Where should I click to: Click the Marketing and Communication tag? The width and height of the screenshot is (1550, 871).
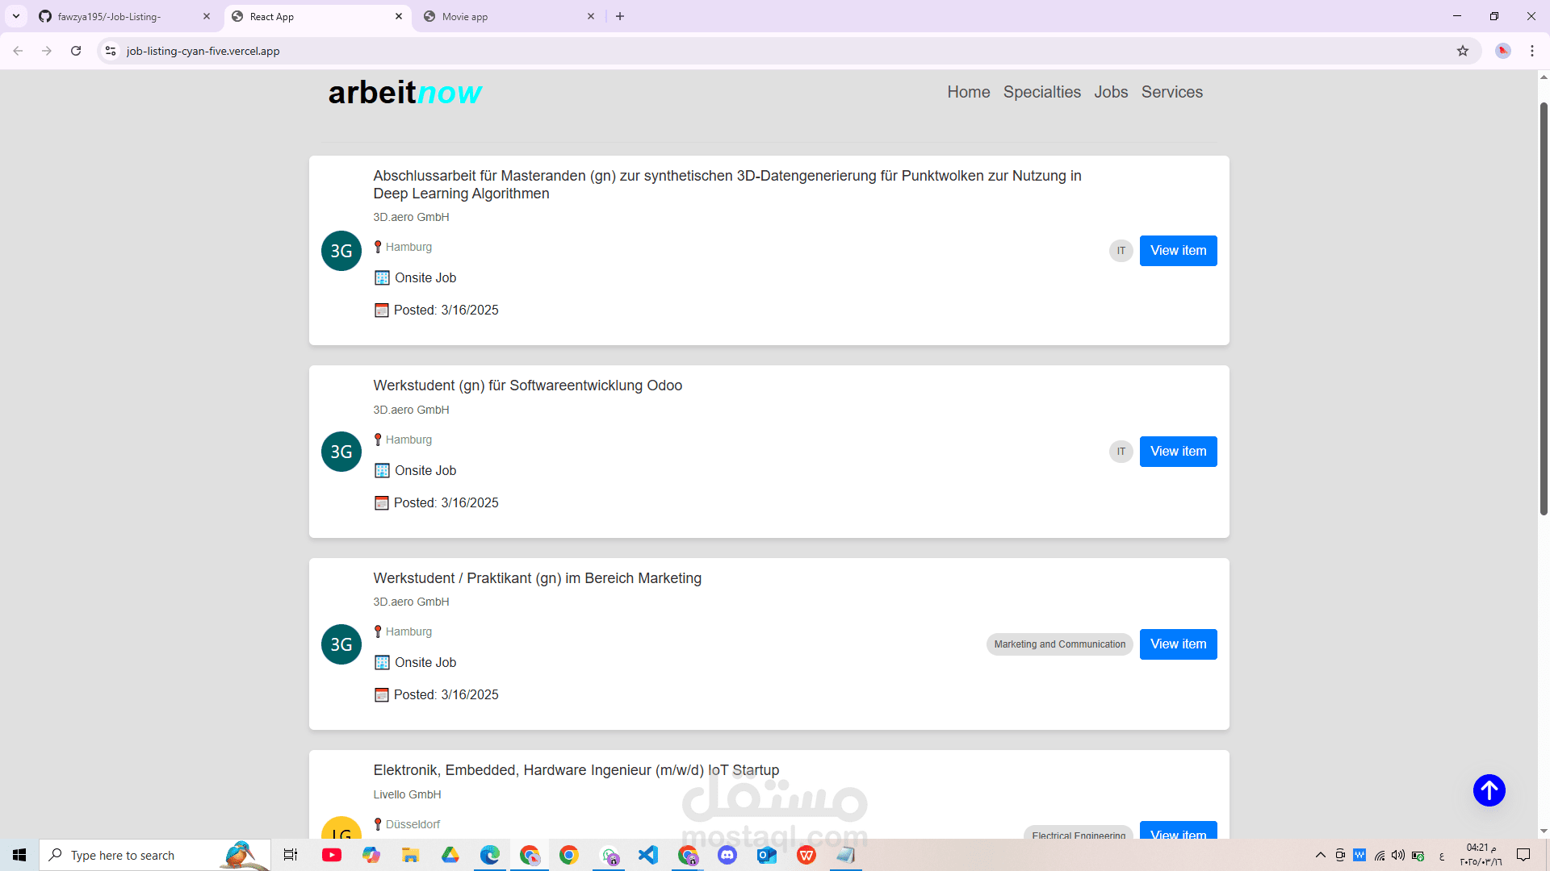pos(1059,644)
